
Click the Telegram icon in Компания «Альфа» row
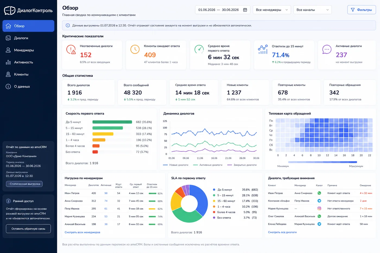pyautogui.click(x=319, y=201)
